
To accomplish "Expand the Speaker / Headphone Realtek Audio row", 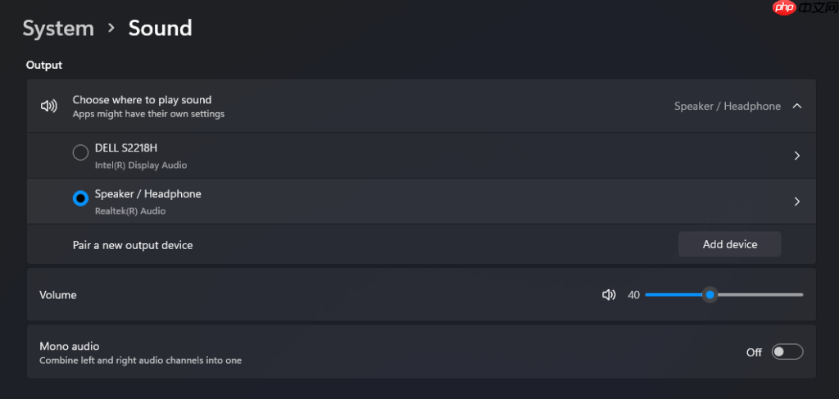I will point(421,201).
